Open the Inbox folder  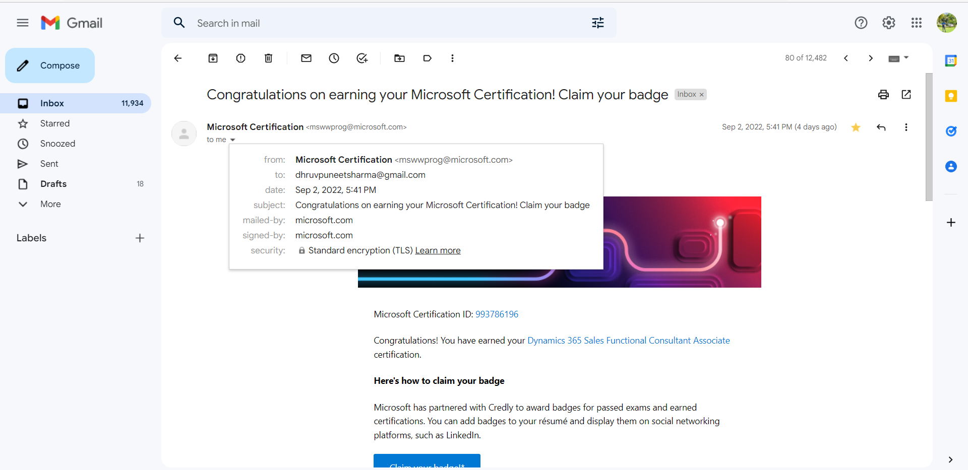pos(76,103)
